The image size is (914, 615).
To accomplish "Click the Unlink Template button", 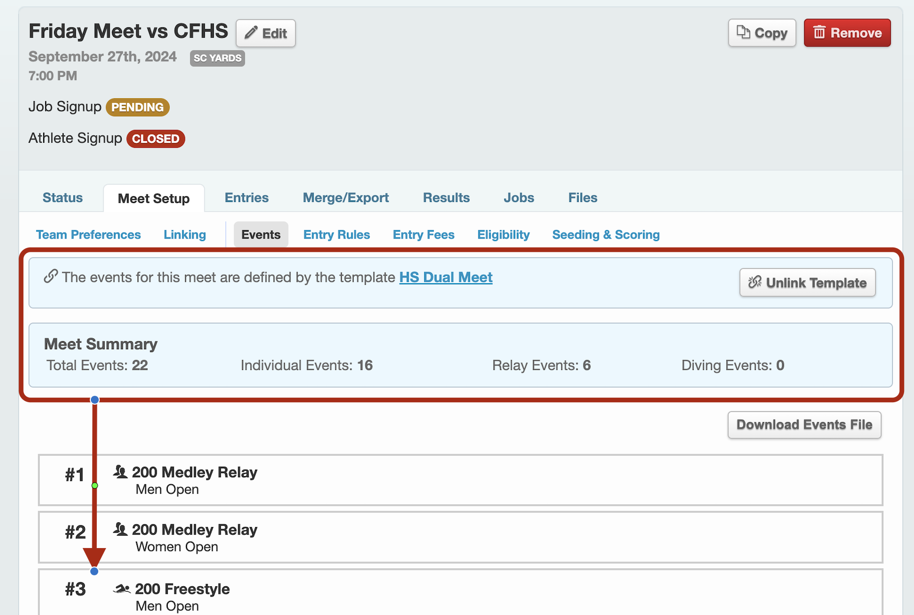I will tap(807, 283).
